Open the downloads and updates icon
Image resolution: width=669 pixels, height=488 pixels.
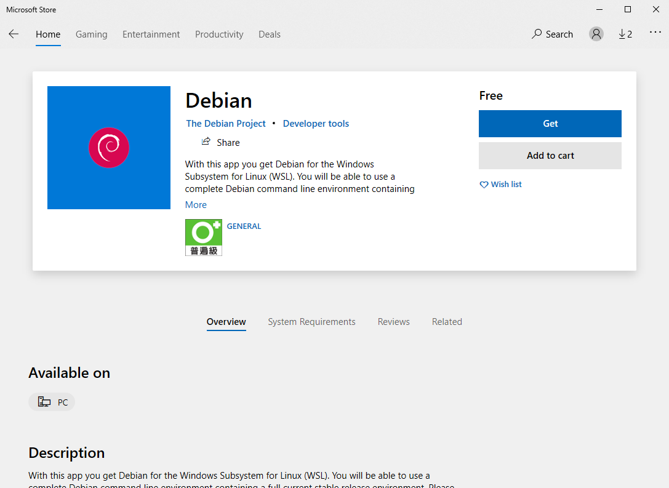click(x=625, y=34)
